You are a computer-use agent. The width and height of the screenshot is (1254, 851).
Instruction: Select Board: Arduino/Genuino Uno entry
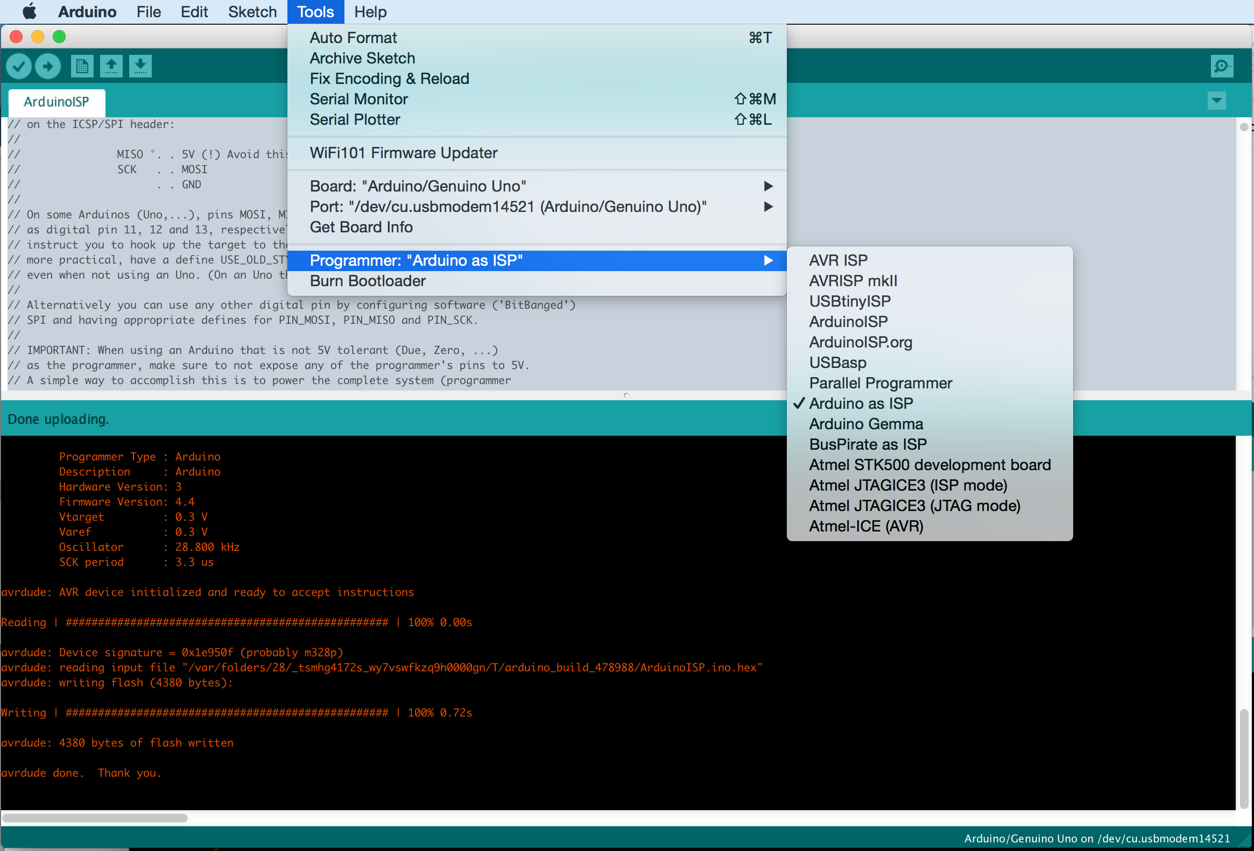tap(537, 186)
